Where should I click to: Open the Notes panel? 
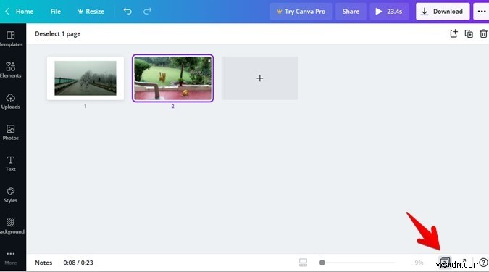[43, 263]
